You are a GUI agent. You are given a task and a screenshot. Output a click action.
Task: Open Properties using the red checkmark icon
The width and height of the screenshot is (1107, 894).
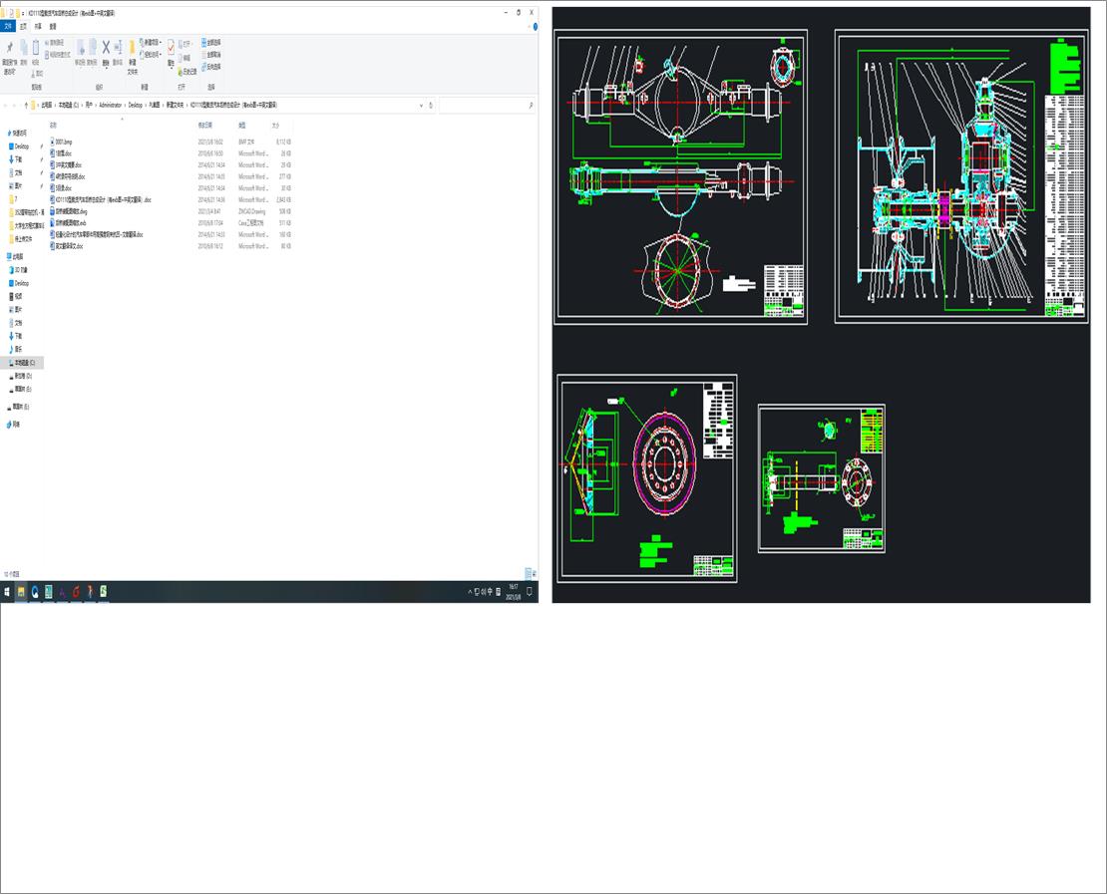pyautogui.click(x=171, y=49)
